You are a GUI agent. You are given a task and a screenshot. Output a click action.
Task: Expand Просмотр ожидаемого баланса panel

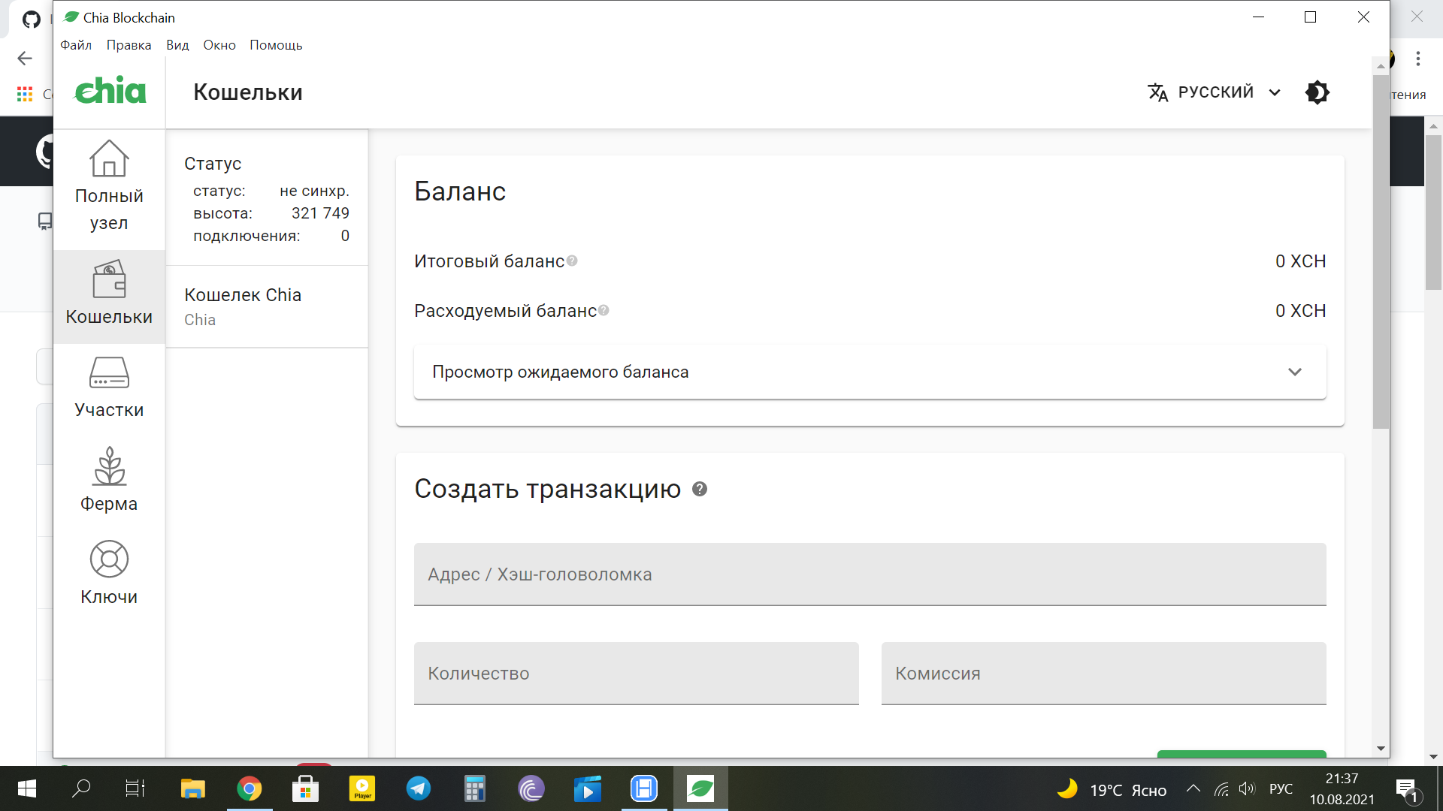pyautogui.click(x=870, y=372)
